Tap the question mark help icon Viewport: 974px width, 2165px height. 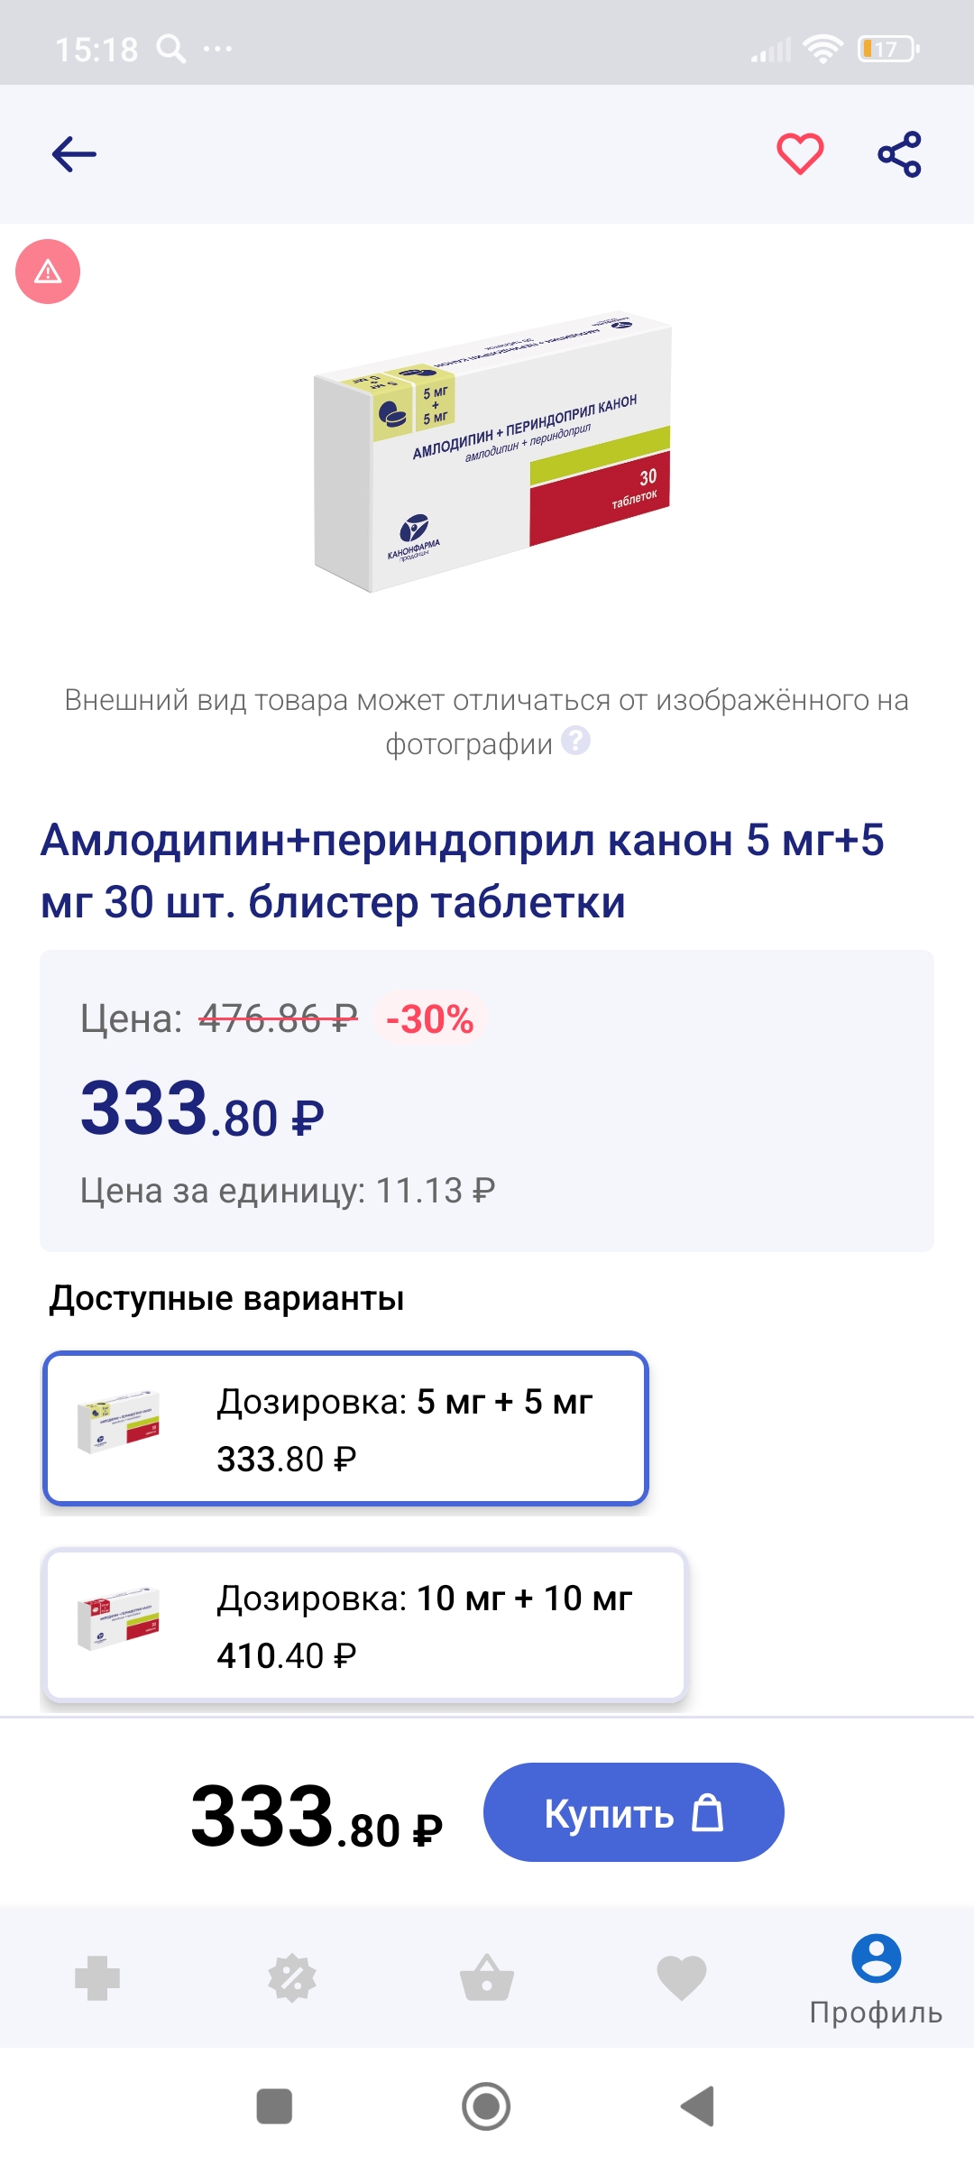point(575,742)
